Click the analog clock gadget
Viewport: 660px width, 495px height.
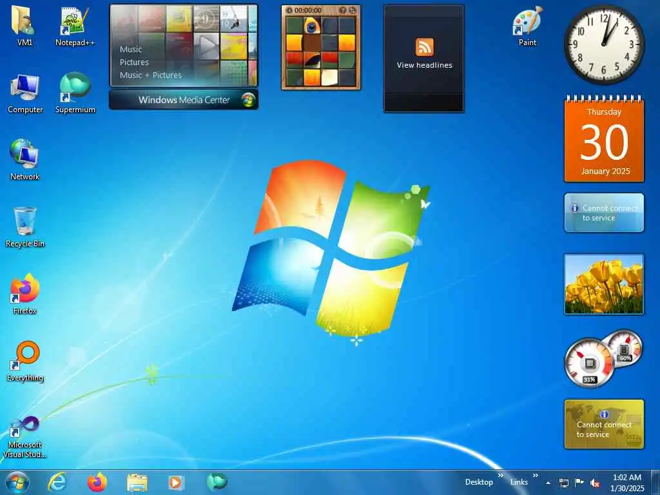click(604, 44)
